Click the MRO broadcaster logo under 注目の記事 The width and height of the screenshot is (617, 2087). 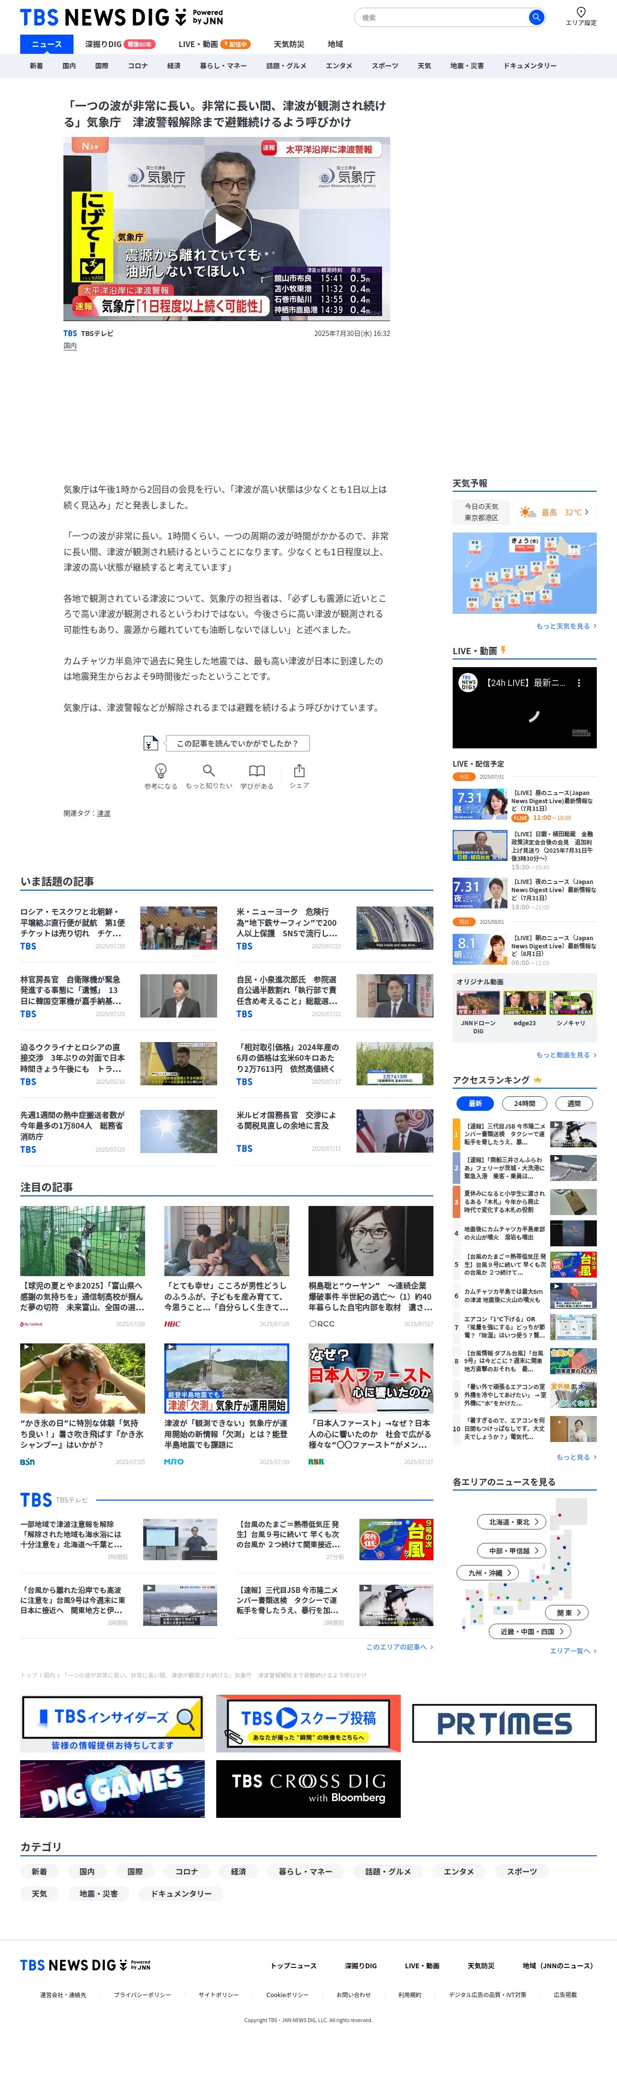point(173,1462)
